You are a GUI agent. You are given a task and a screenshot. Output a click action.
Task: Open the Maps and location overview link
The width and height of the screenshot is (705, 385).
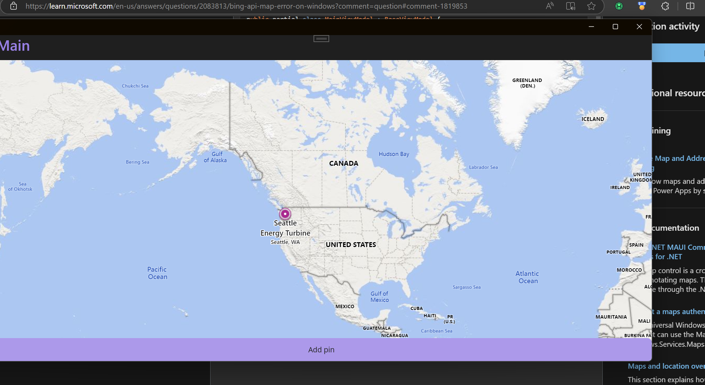(666, 366)
